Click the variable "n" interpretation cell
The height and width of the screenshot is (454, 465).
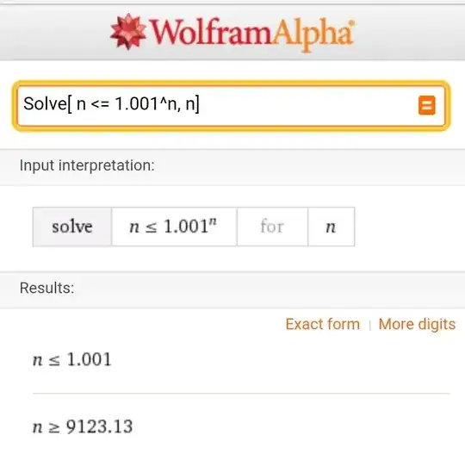click(332, 227)
